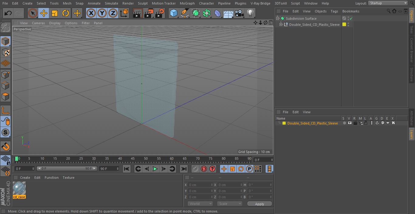Open the MoGraph menu

click(x=187, y=3)
